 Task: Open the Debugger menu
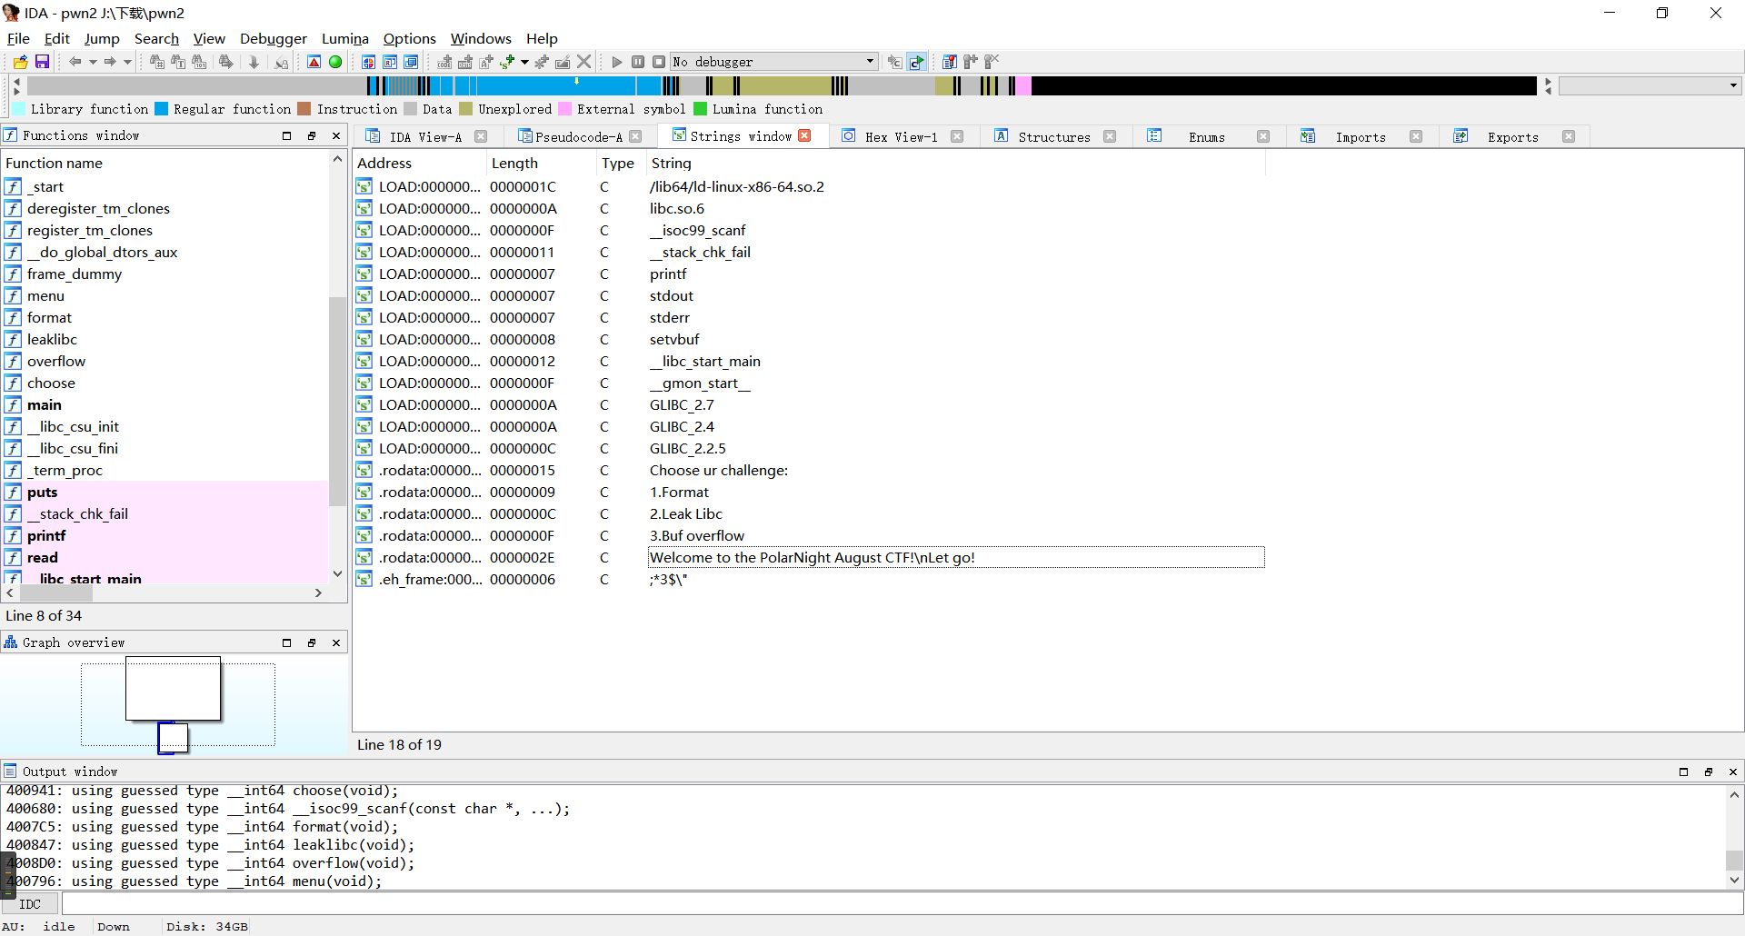tap(273, 38)
